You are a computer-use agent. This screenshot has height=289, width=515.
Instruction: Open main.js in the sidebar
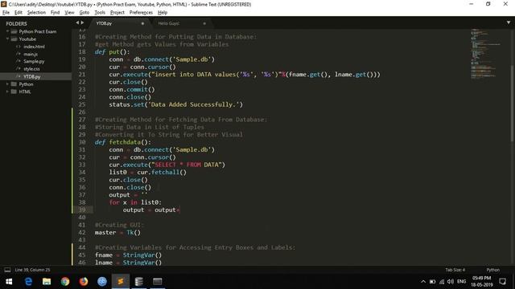pyautogui.click(x=31, y=54)
